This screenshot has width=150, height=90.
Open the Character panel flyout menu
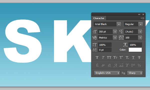tap(142, 18)
